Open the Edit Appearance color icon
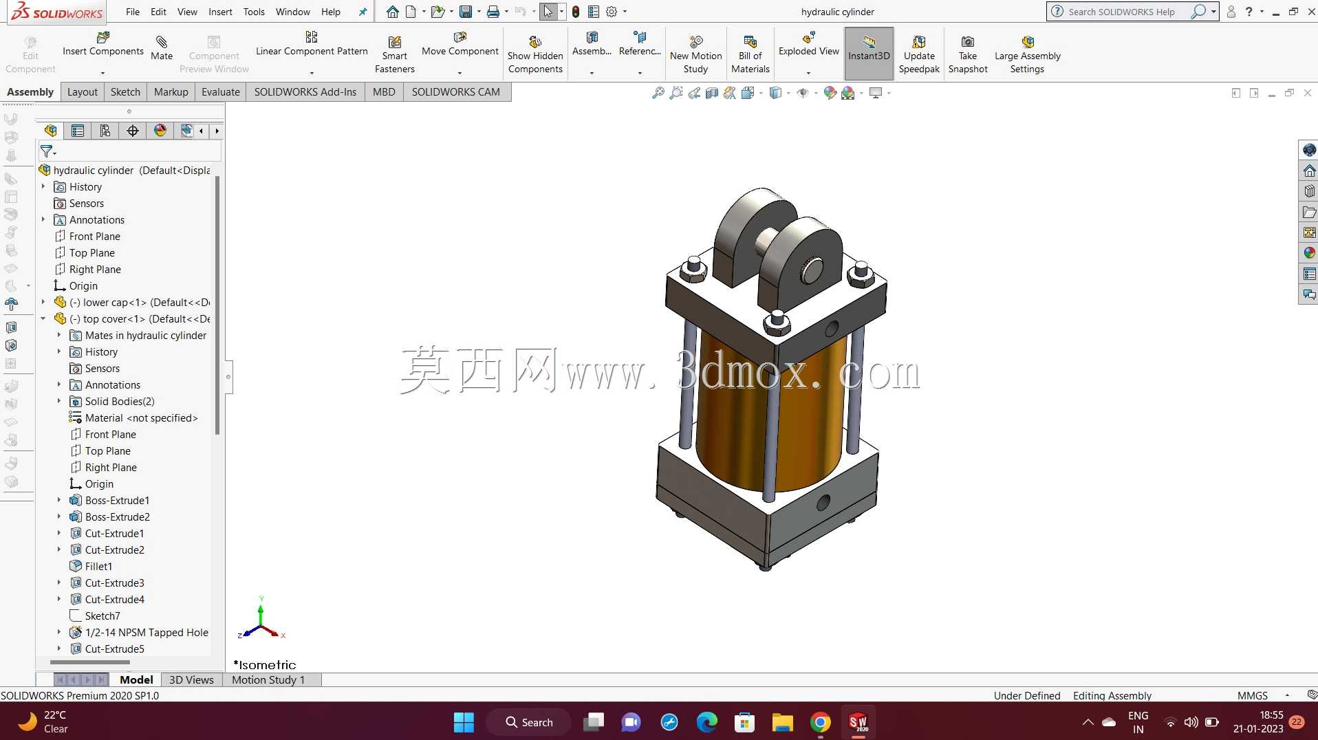The height and width of the screenshot is (740, 1318). pyautogui.click(x=830, y=93)
